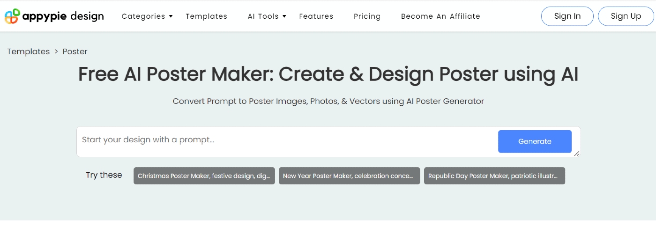Click the colorful Appy Pie logo icon
The height and width of the screenshot is (241, 656).
tap(12, 16)
